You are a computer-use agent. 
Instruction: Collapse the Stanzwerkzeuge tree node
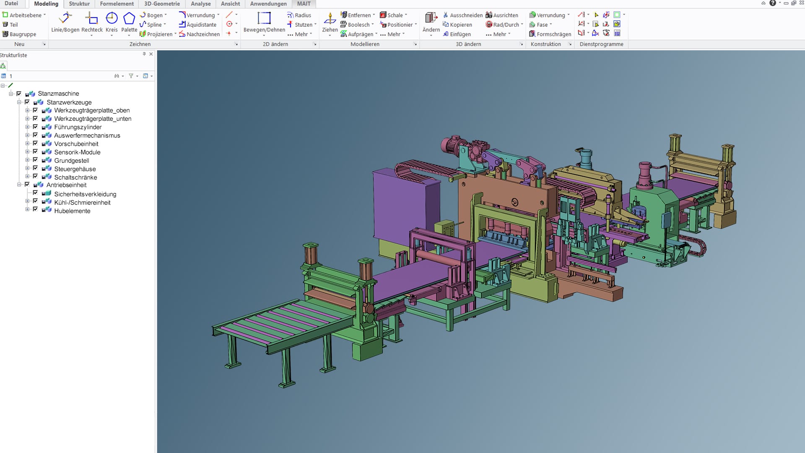point(19,102)
